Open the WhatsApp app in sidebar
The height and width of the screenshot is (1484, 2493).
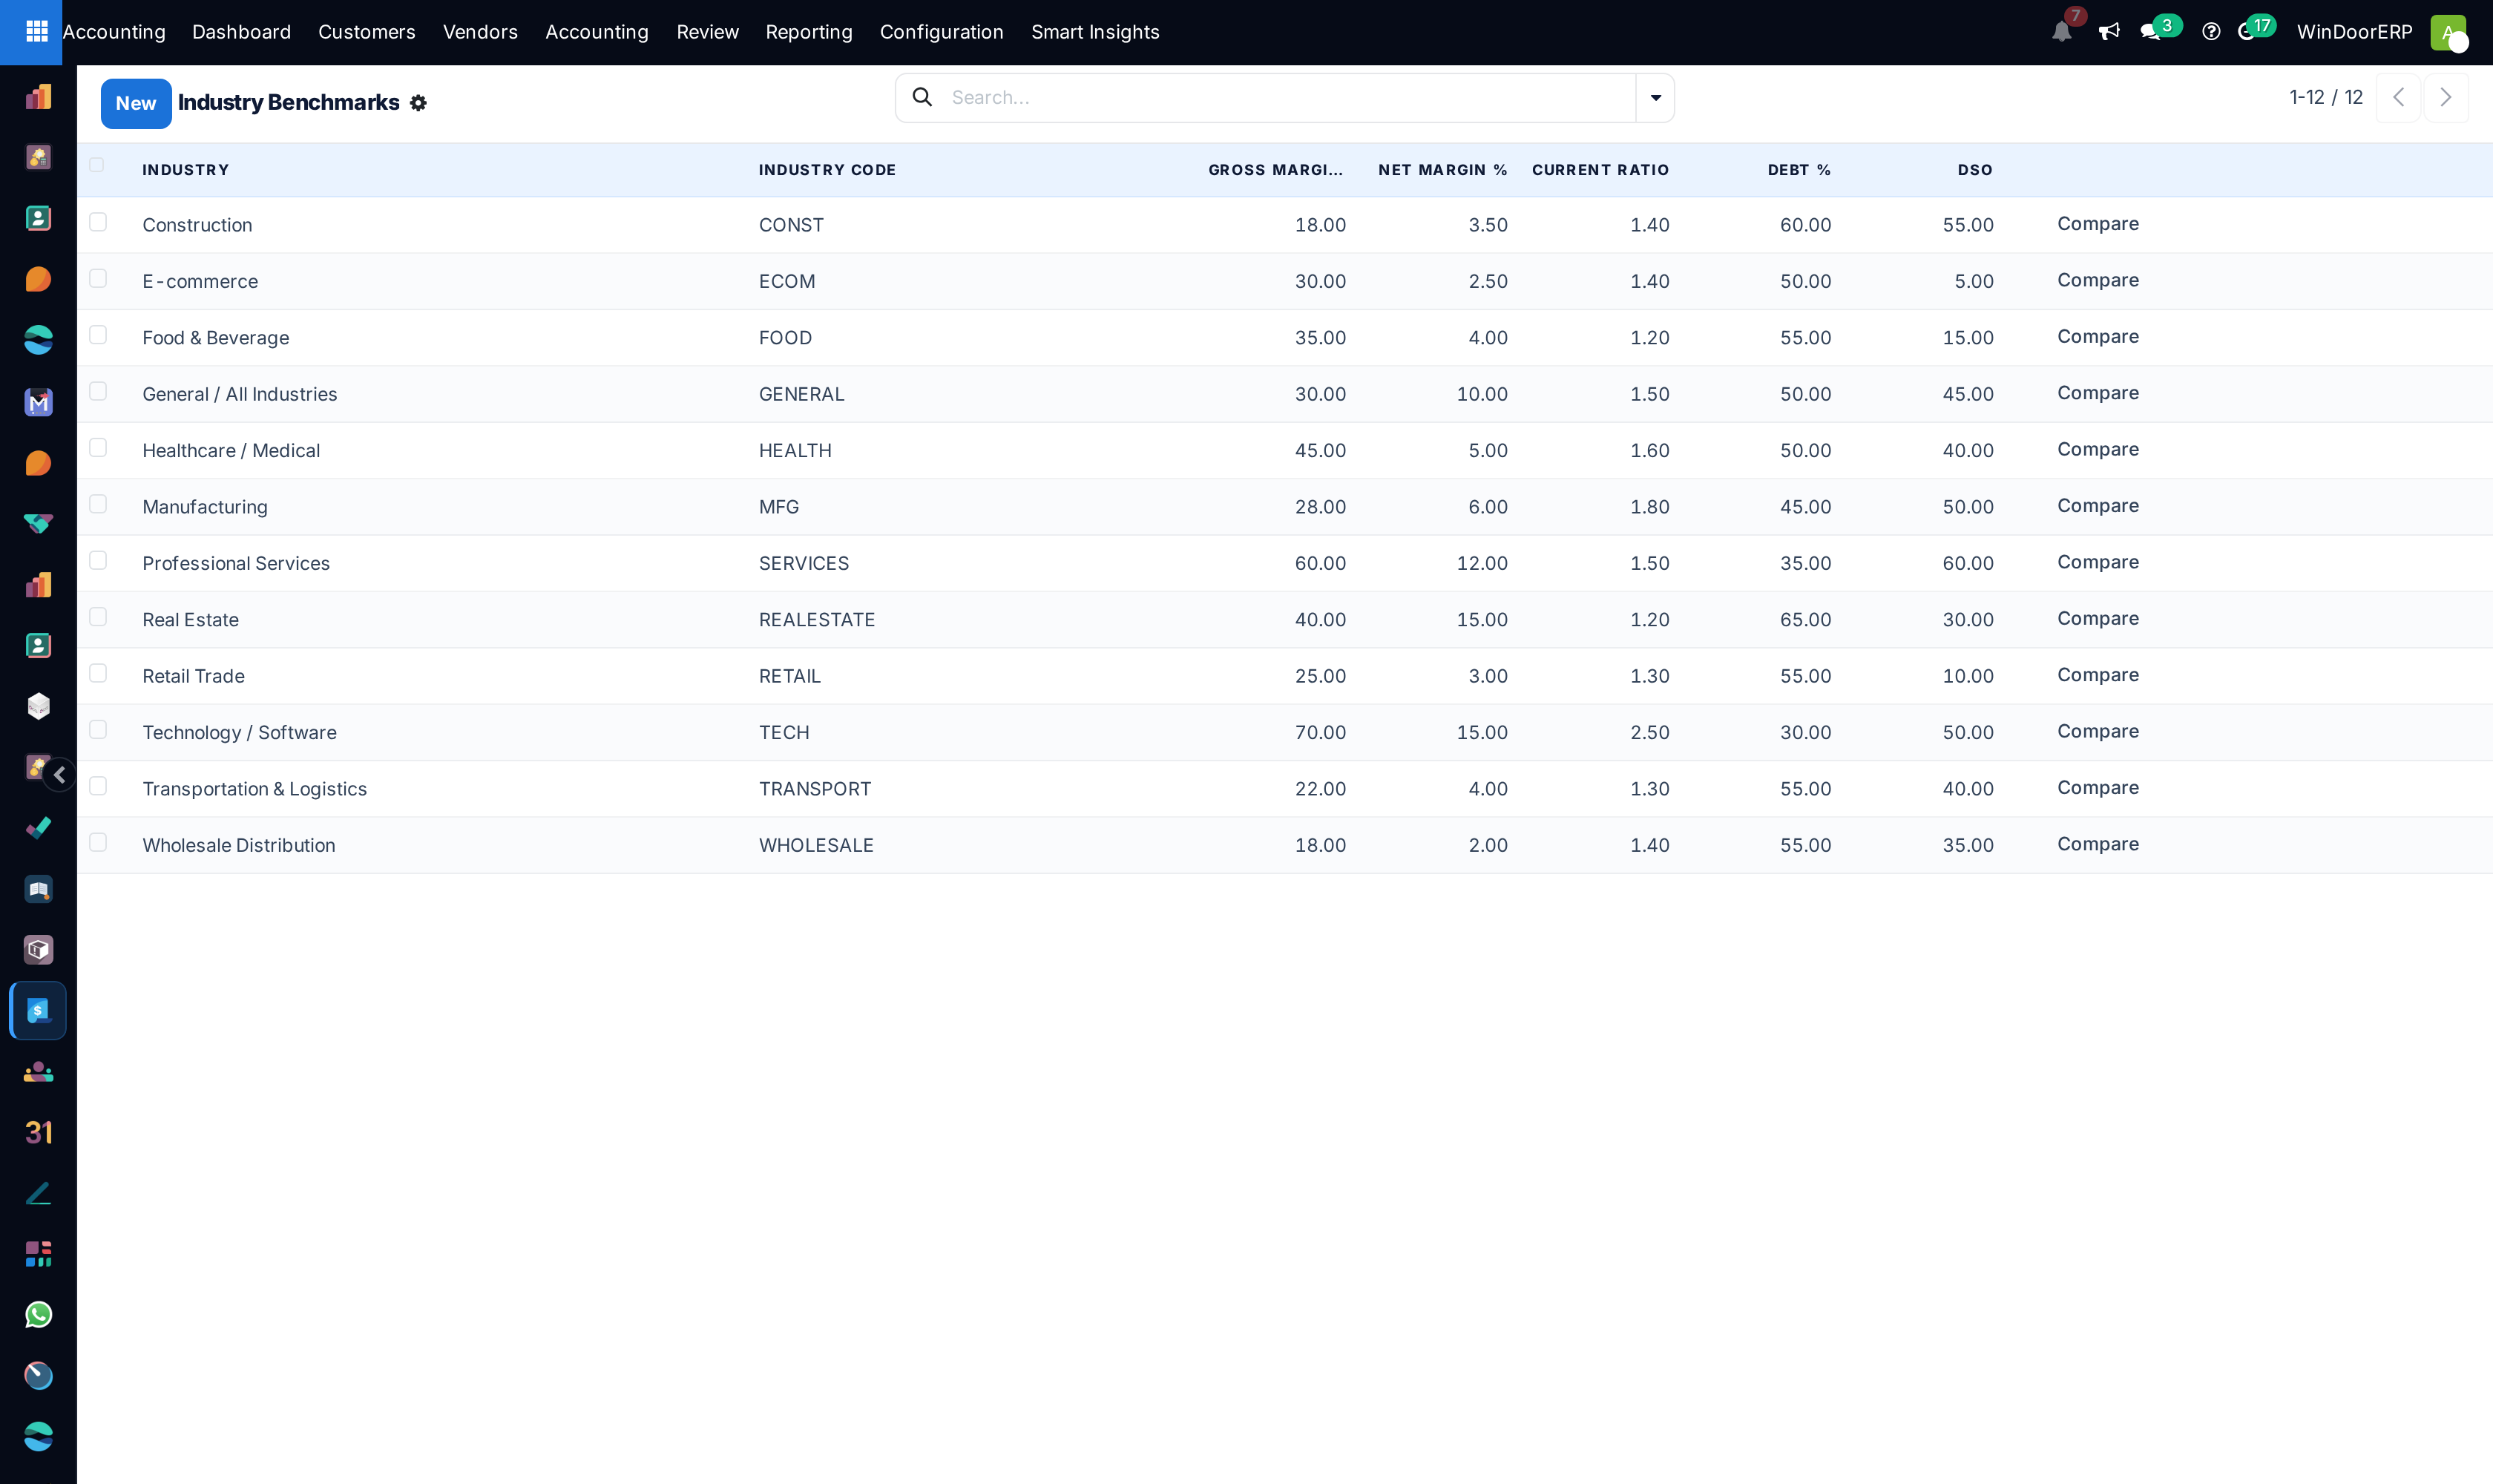click(38, 1315)
